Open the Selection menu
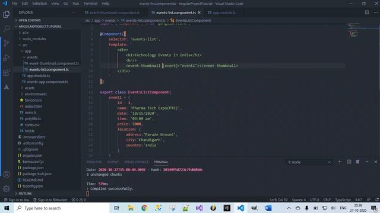The image size is (380, 213). (x=40, y=4)
